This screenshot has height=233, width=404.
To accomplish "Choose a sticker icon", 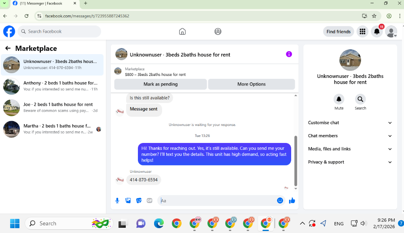I will pyautogui.click(x=139, y=201).
